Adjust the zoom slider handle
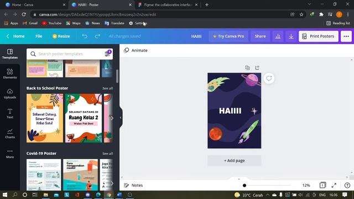 244,185
